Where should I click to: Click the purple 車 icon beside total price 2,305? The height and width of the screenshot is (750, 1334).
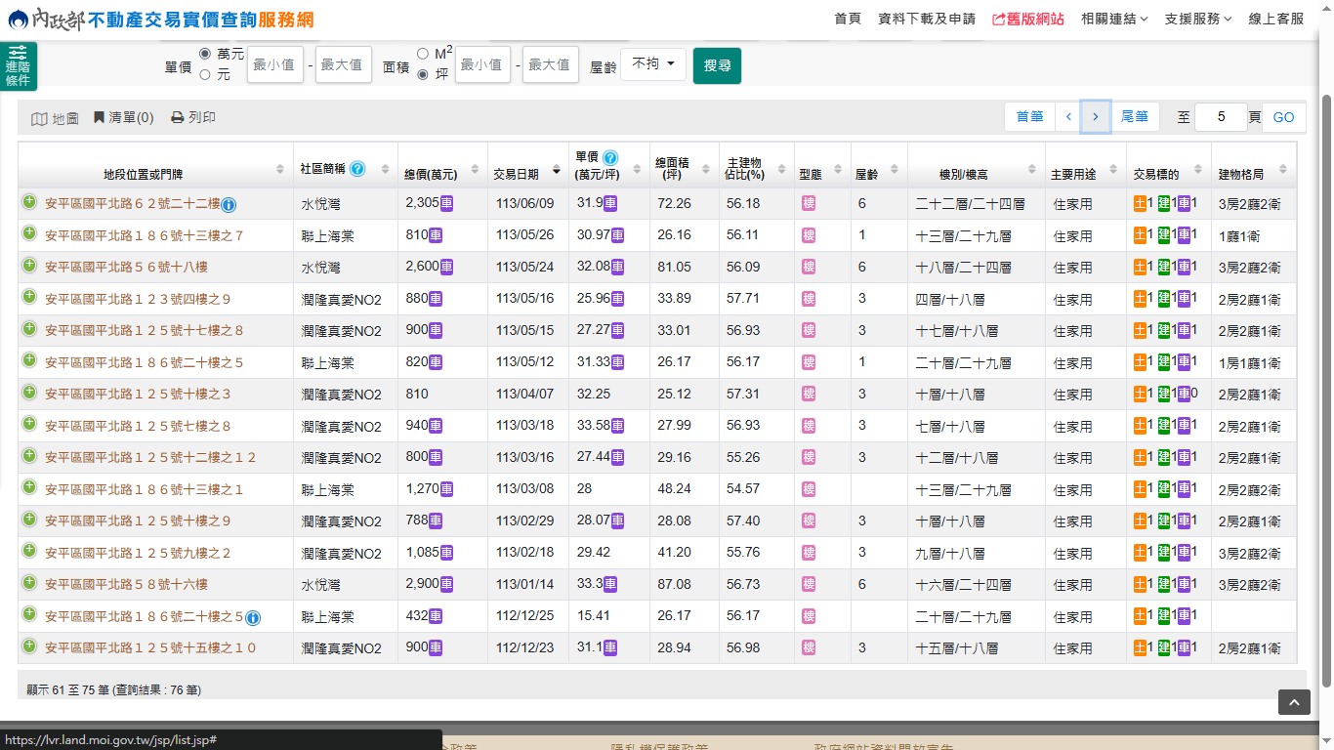pos(447,203)
